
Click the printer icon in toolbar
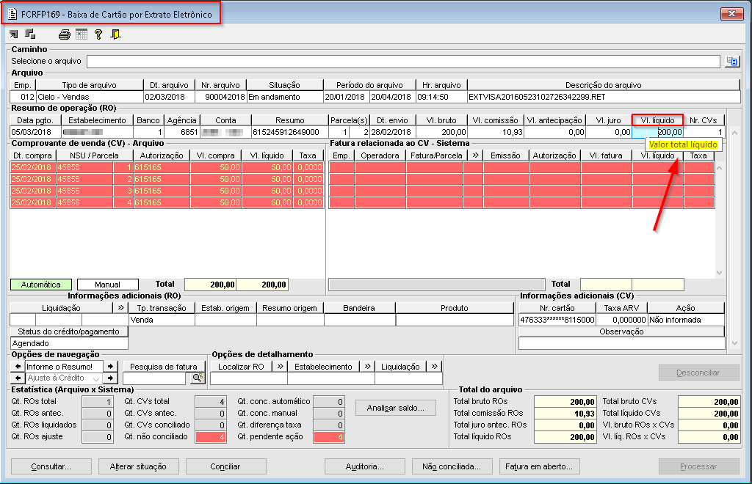coord(65,34)
